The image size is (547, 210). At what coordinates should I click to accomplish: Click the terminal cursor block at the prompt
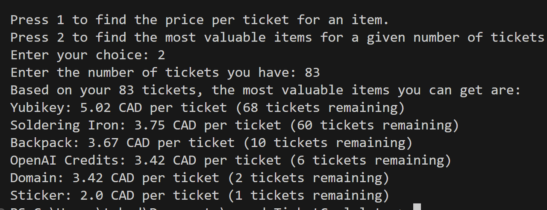pyautogui.click(x=417, y=207)
